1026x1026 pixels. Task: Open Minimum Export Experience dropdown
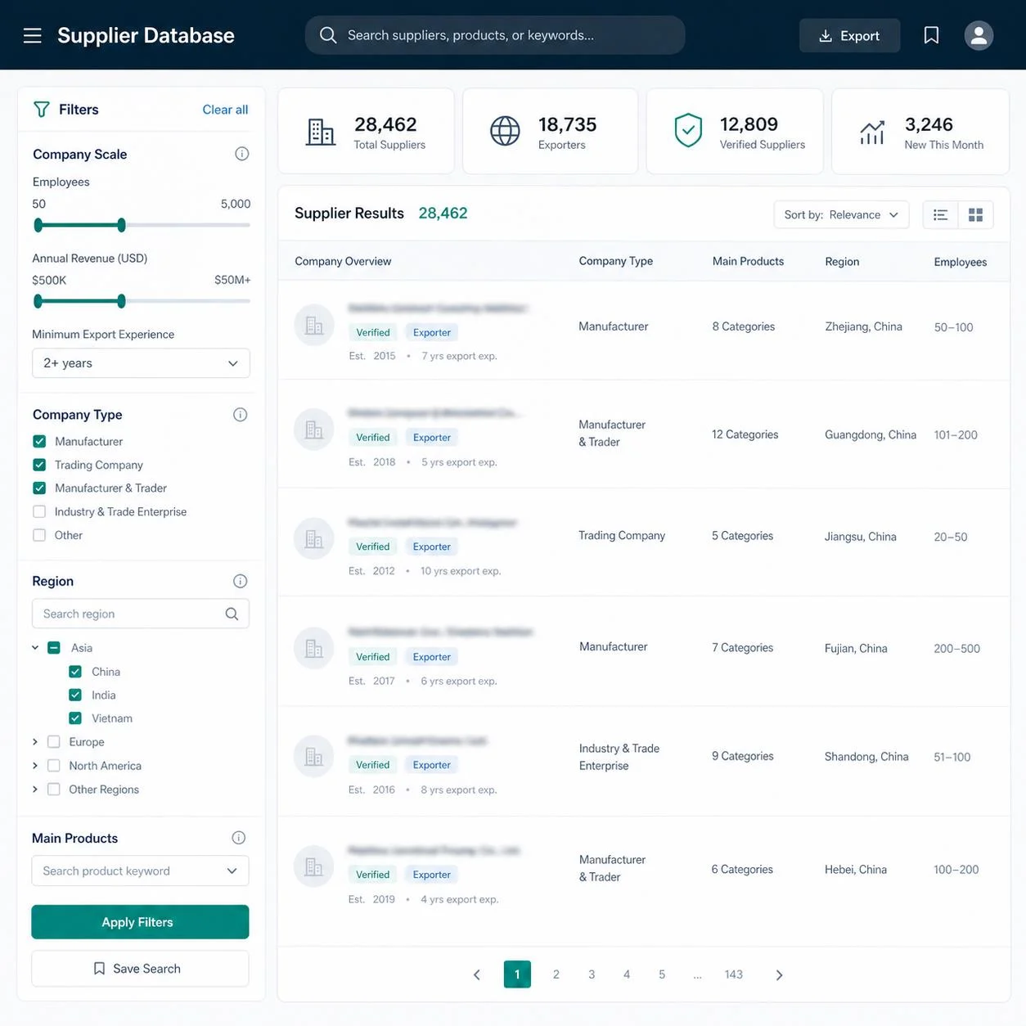pyautogui.click(x=141, y=363)
